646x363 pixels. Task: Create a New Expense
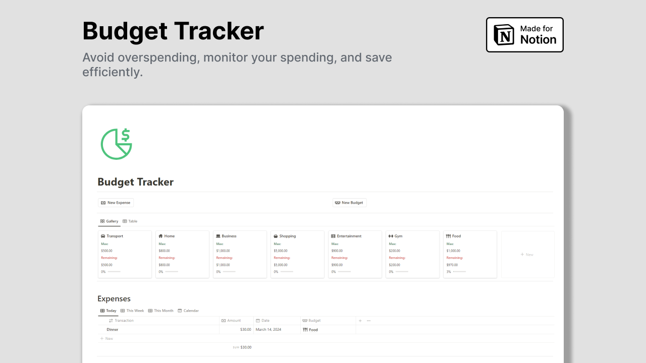click(x=116, y=203)
